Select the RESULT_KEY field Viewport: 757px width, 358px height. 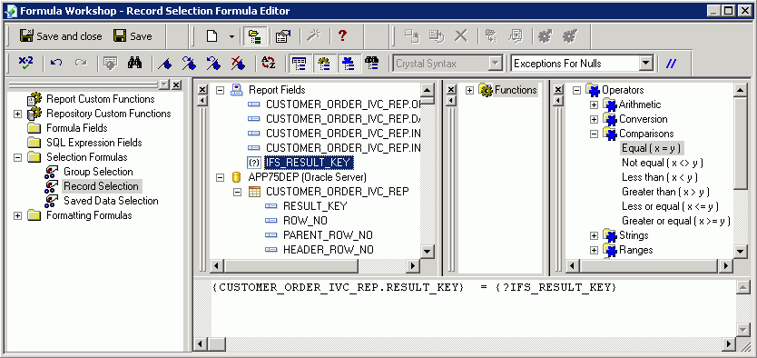[x=315, y=206]
